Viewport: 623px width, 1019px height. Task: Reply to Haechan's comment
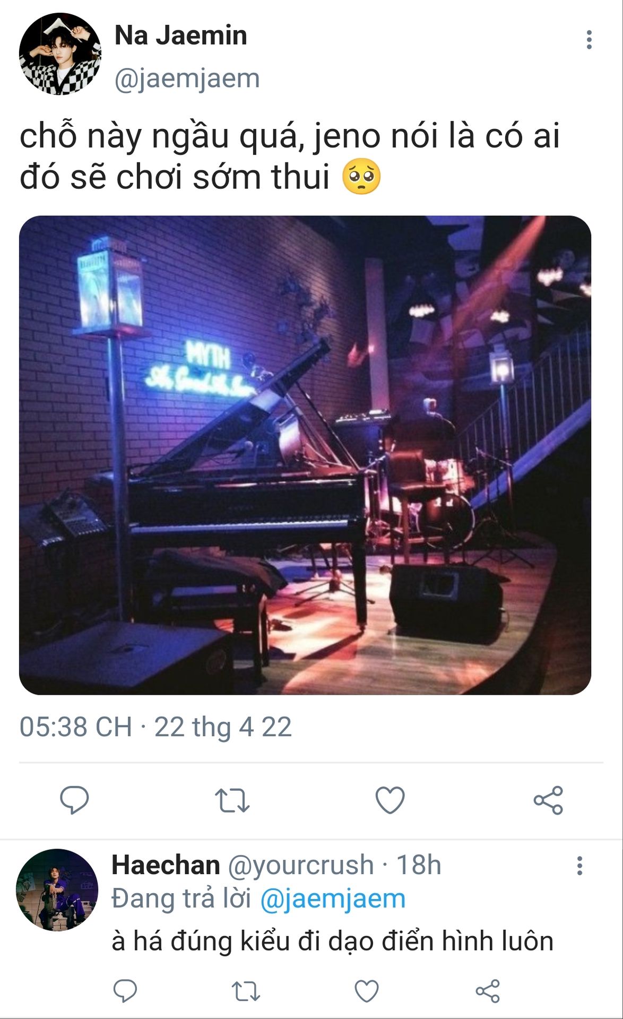coord(125,991)
